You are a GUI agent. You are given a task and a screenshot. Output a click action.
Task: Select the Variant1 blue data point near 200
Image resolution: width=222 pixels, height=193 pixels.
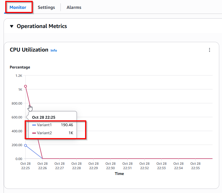(25, 145)
